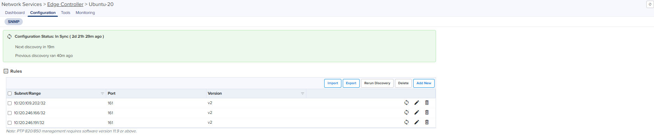
Task: Open the Version column filter
Action: tap(302, 94)
